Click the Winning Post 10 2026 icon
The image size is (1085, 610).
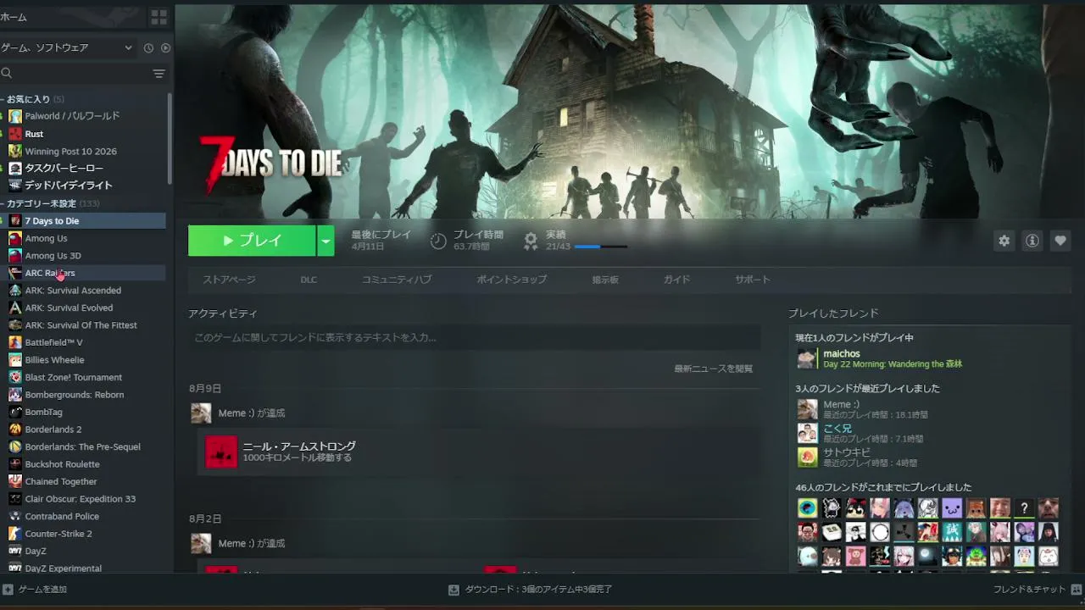pos(15,151)
